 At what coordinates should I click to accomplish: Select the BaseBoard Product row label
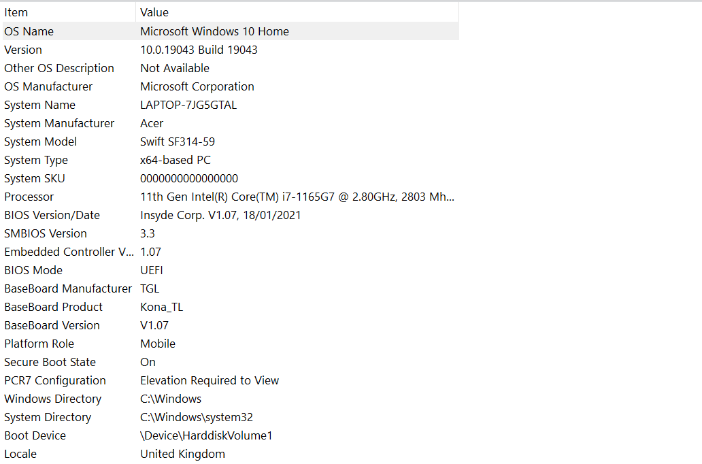click(x=53, y=307)
